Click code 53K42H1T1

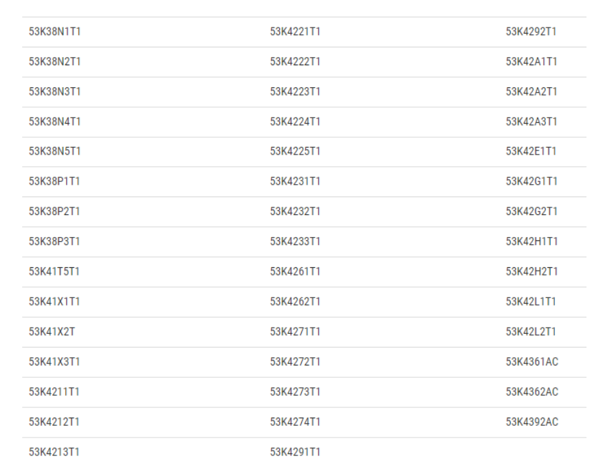click(531, 241)
